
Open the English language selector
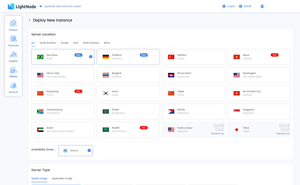tap(231, 6)
